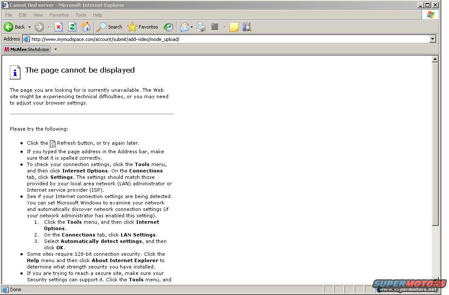The image size is (449, 295).
Task: Click 'The page cannot be displayed' heading
Action: click(x=80, y=70)
